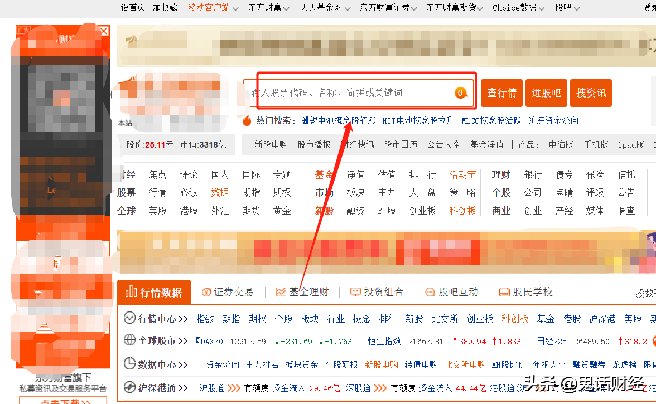Open 沪股通 in 沪深港通 row
The height and width of the screenshot is (404, 656).
pos(212,388)
